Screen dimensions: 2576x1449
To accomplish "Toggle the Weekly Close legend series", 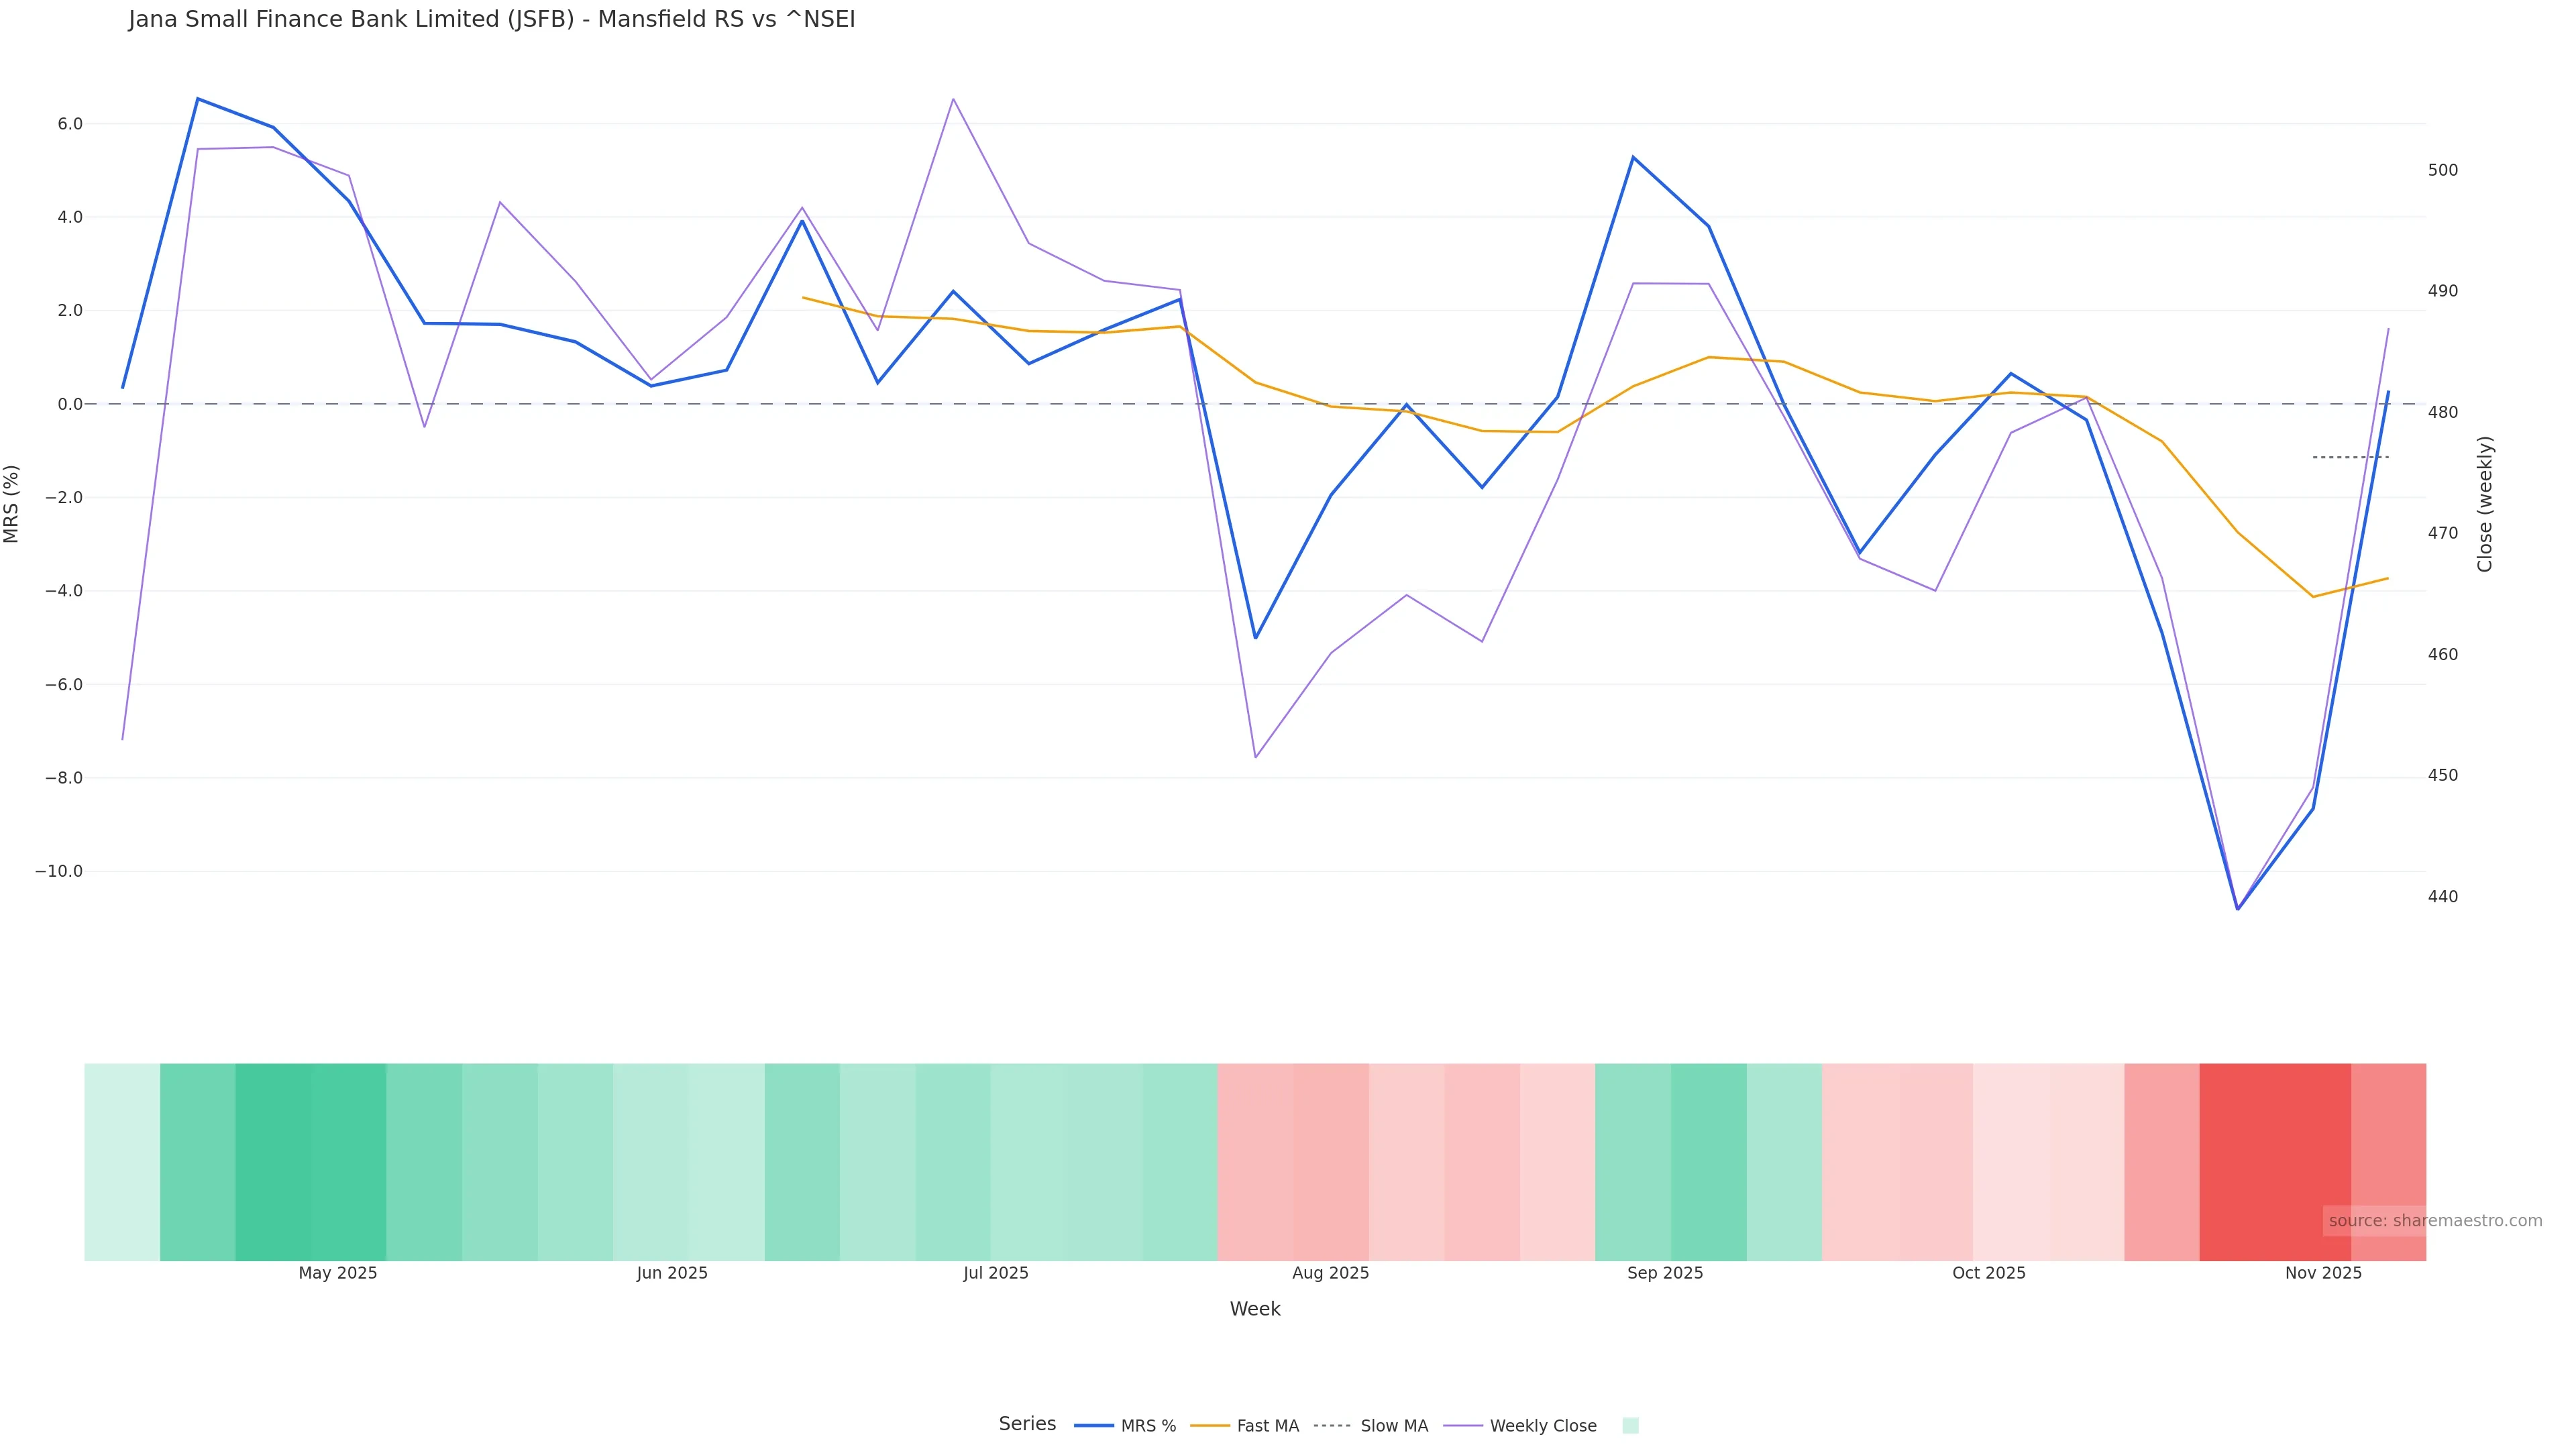I will (1542, 1426).
